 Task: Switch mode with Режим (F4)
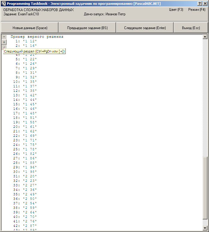(197, 10)
